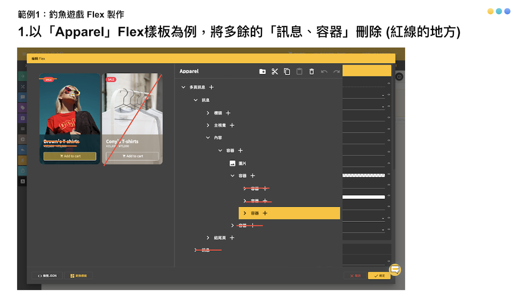Expand the highlighted 容器 node chevron
Viewport: 523px width, 294px height.
point(245,213)
